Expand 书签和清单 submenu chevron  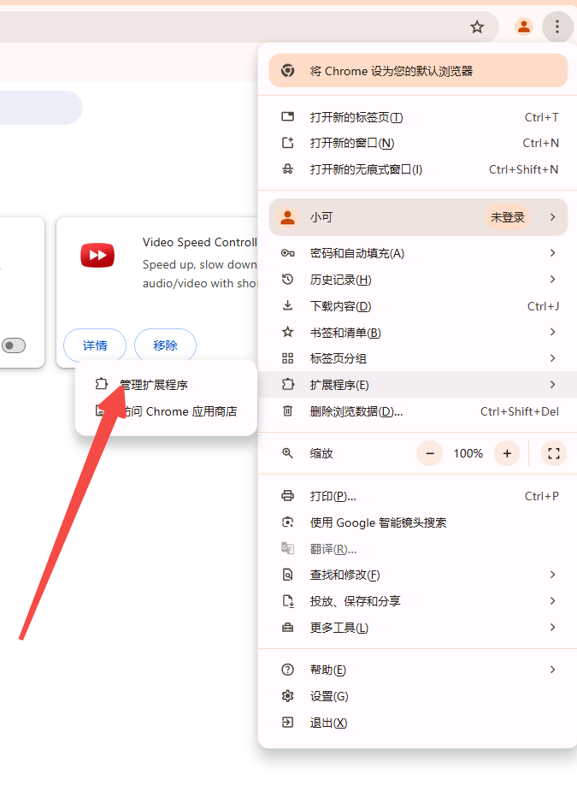click(552, 332)
